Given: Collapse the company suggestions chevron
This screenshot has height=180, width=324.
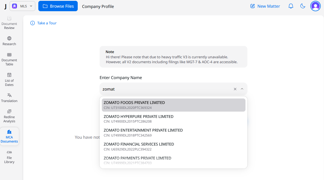Looking at the screenshot, I should 242,89.
